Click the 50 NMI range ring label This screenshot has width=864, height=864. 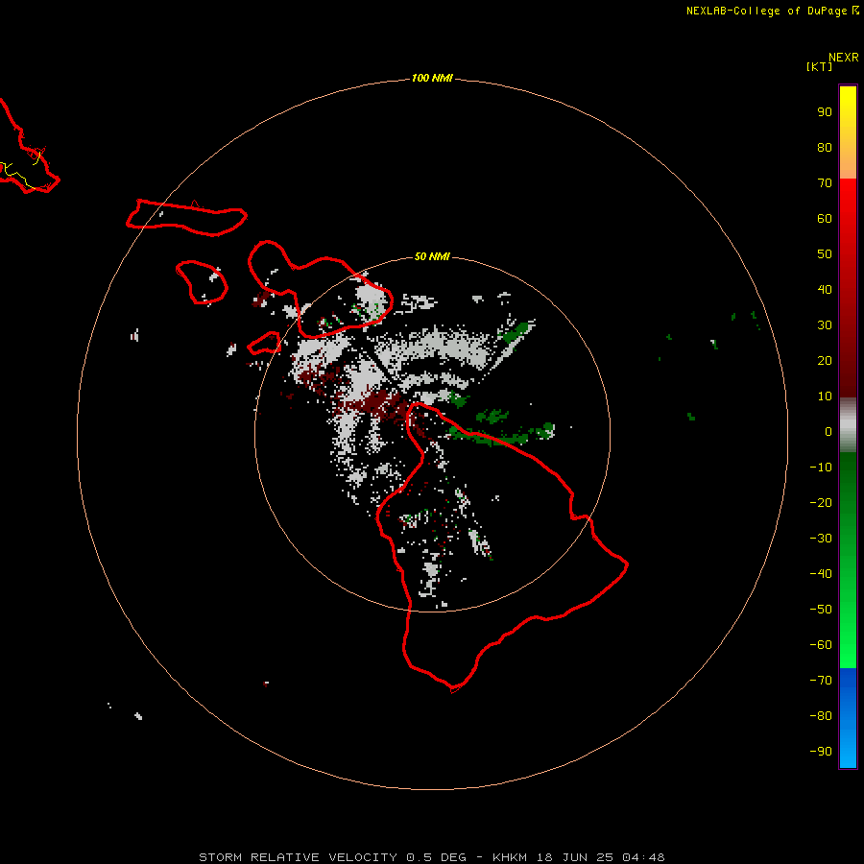[432, 256]
